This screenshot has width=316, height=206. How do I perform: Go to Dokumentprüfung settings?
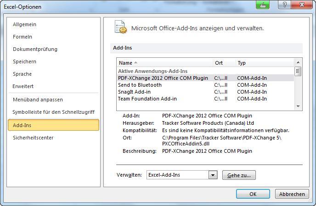pyautogui.click(x=35, y=49)
